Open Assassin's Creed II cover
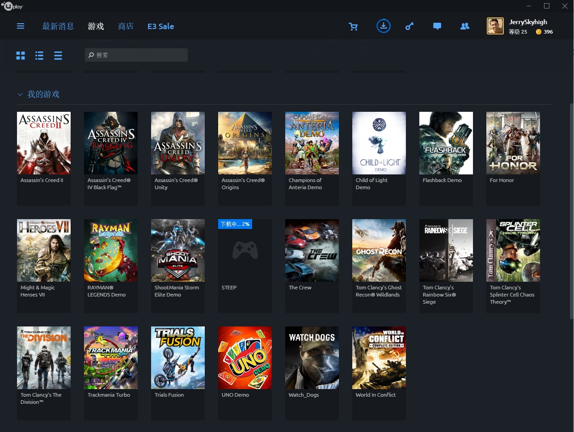Viewport: 574px width, 432px height. point(44,143)
